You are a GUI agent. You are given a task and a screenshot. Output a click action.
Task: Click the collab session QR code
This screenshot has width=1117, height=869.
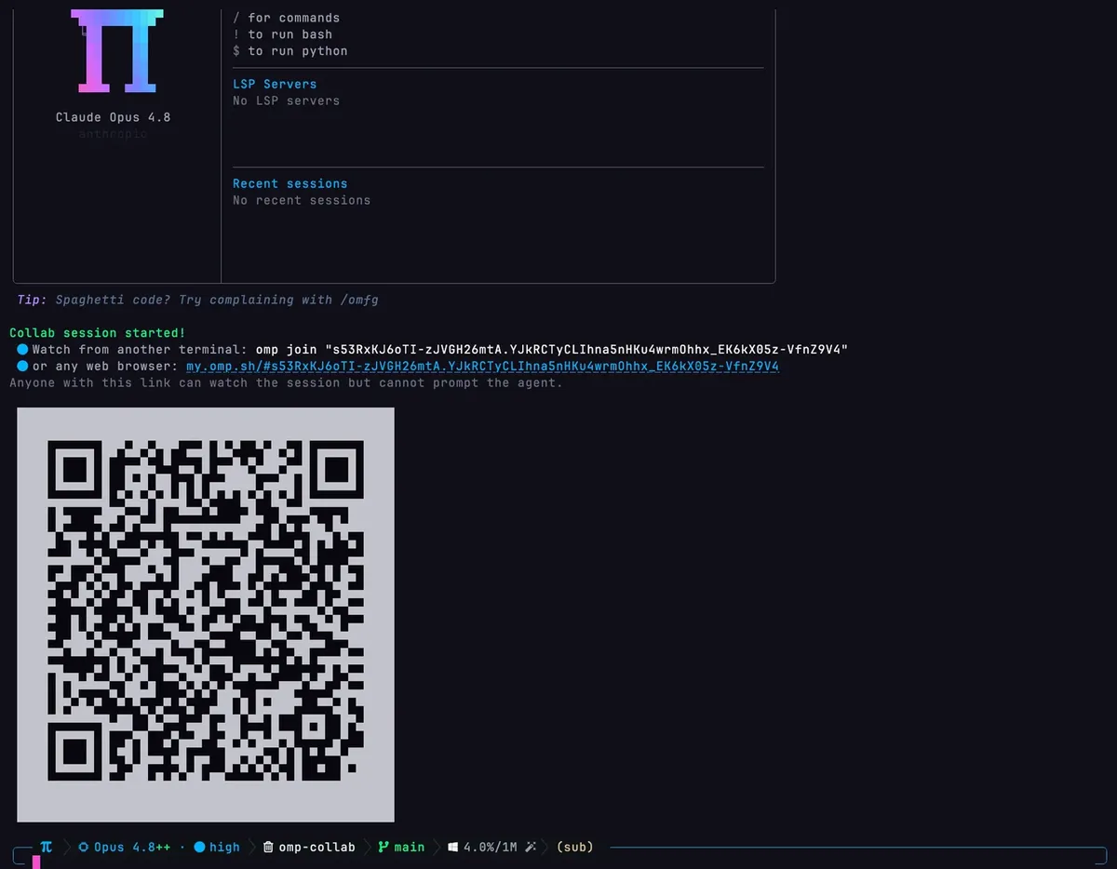(x=206, y=615)
